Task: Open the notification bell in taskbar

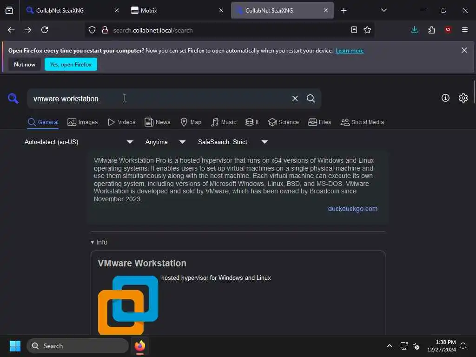Action: click(463, 346)
